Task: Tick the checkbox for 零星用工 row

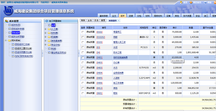Action: point(83,32)
